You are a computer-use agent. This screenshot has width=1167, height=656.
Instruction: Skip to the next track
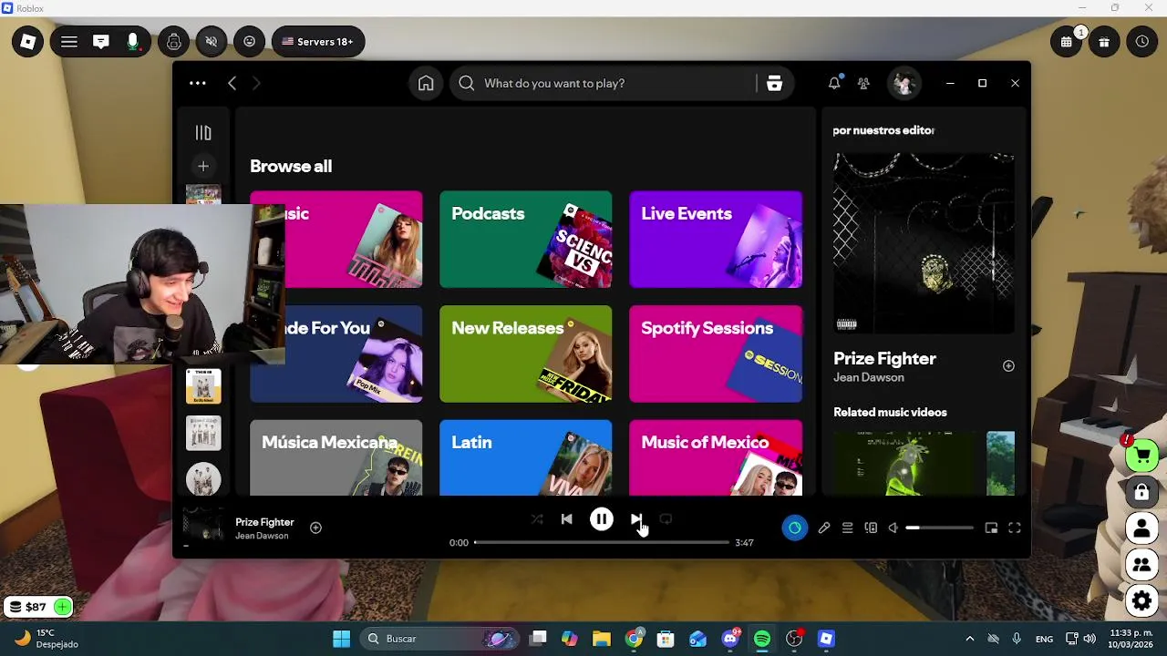pos(636,519)
